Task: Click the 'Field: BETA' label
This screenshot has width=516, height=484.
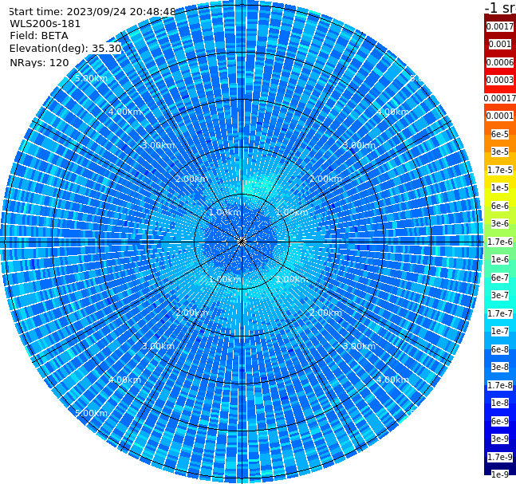Action: (x=39, y=36)
